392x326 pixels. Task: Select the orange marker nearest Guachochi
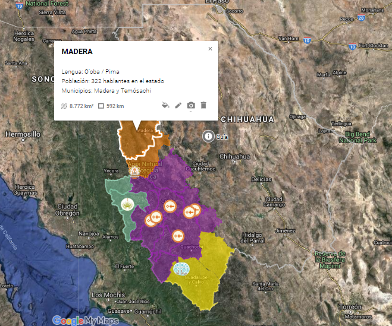click(177, 236)
